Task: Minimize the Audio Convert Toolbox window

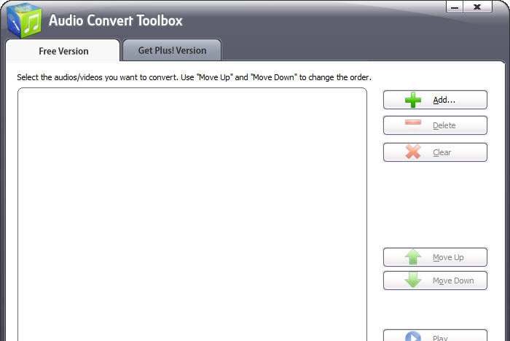Action: tap(455, 7)
